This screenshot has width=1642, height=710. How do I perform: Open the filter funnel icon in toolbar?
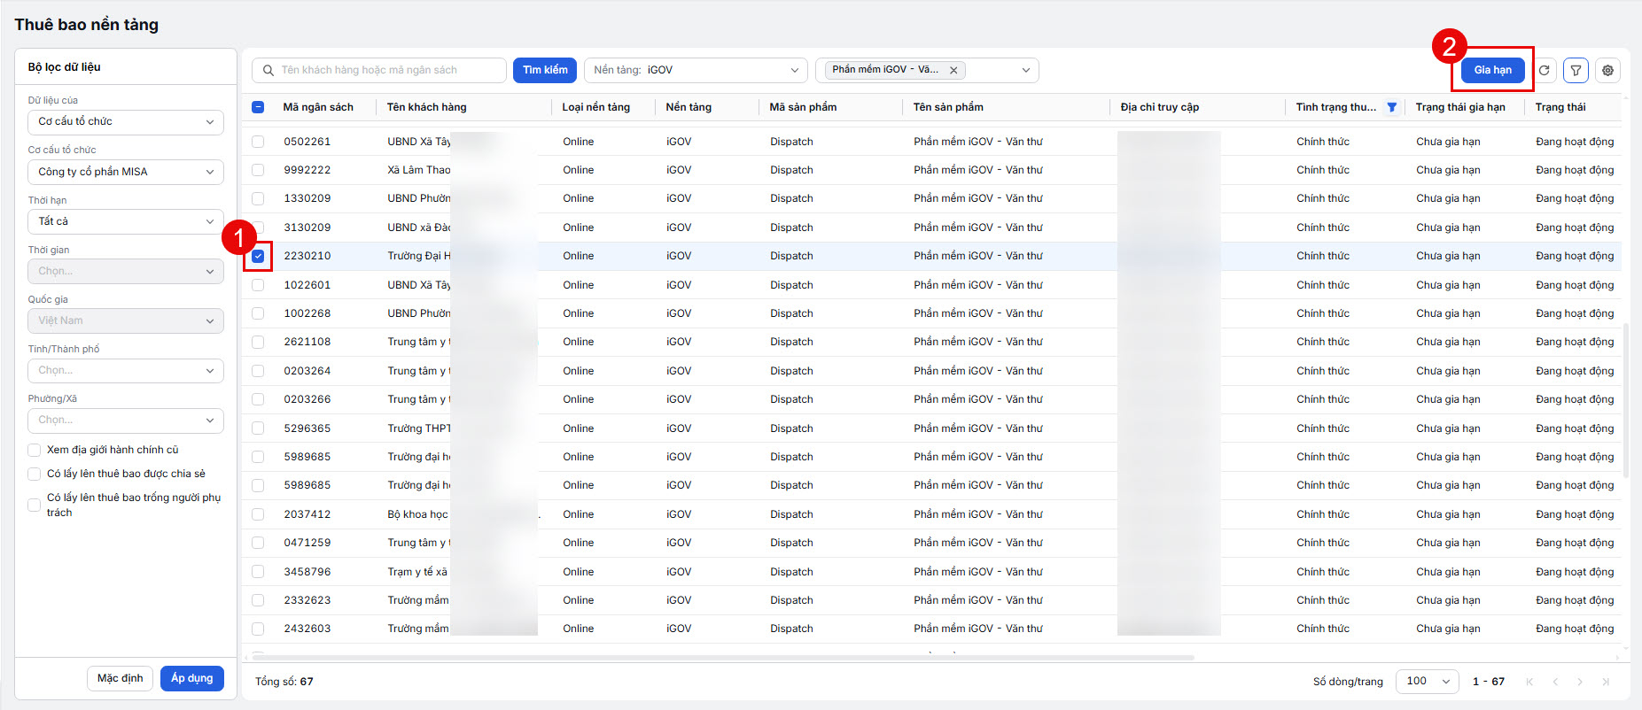(1576, 70)
